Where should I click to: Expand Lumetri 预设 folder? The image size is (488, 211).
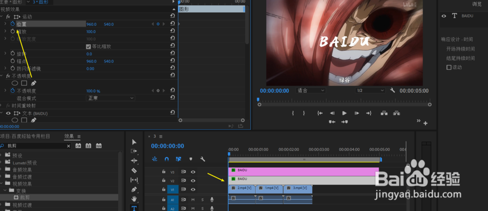pyautogui.click(x=1, y=162)
